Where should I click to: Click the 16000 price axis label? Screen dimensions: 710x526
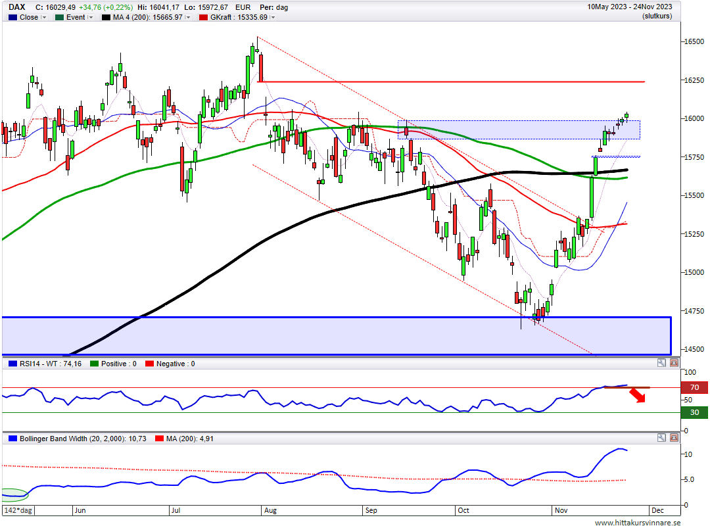pos(694,118)
